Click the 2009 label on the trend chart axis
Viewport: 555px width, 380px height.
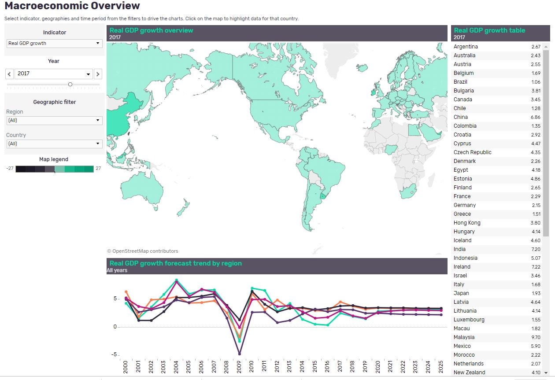tap(240, 367)
